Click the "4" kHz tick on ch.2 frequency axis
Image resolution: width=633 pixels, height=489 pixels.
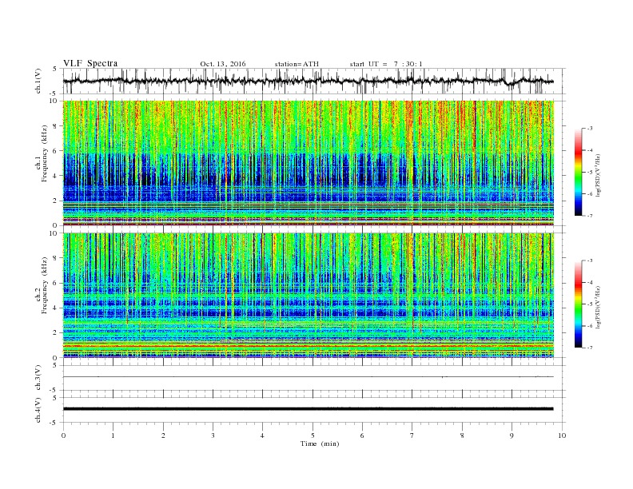[x=56, y=308]
